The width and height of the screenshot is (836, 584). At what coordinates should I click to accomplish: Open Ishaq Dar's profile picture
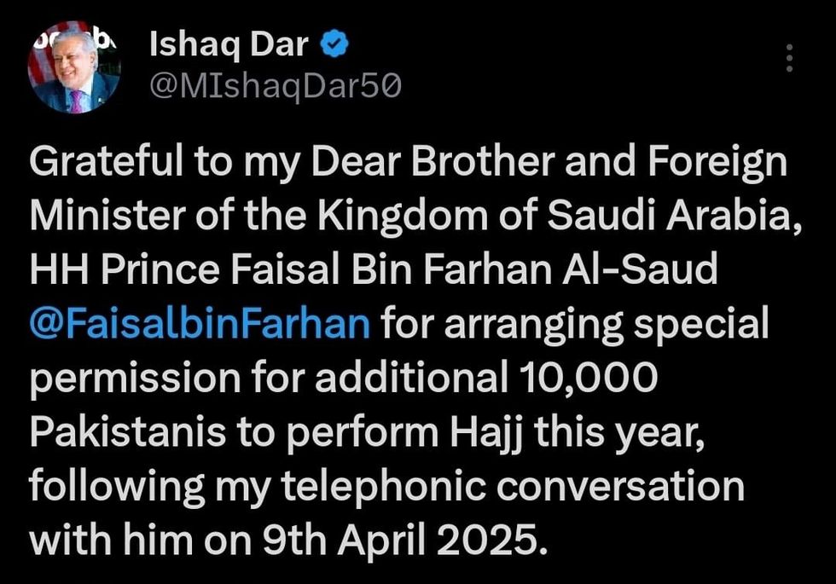pyautogui.click(x=75, y=68)
